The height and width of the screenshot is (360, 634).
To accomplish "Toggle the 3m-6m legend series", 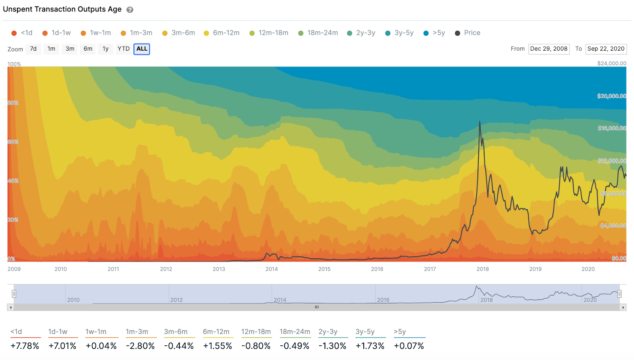I will pyautogui.click(x=179, y=33).
